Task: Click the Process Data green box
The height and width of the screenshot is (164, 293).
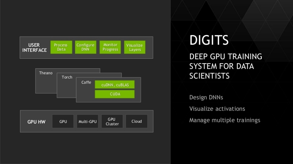Action: 61,47
